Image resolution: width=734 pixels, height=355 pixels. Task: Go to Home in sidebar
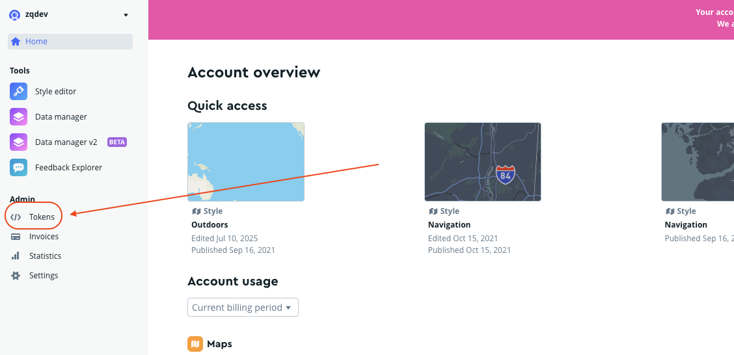[36, 42]
